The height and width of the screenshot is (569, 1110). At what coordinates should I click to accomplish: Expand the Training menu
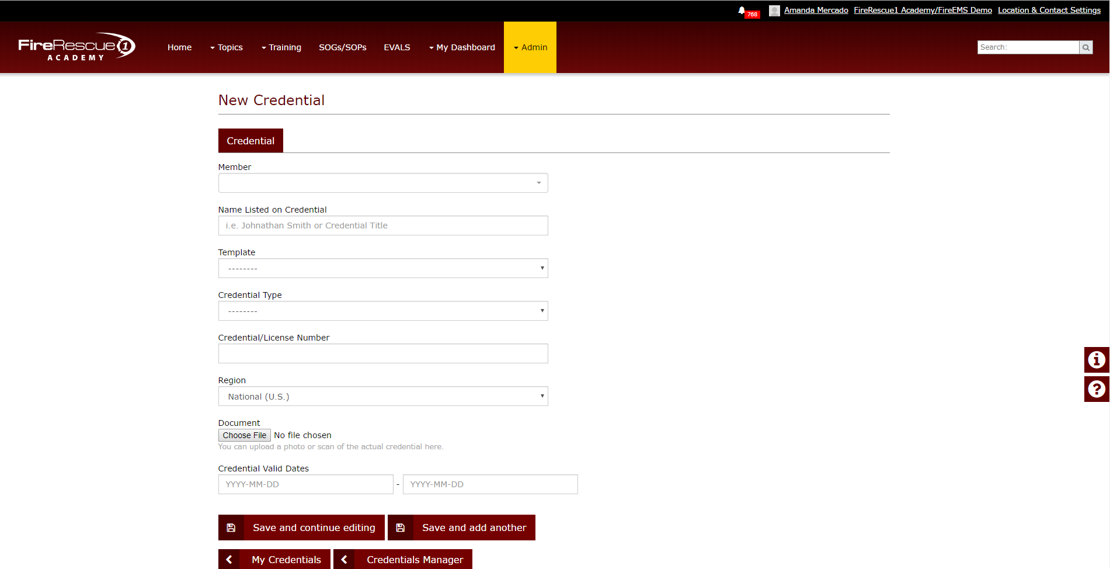coord(281,47)
